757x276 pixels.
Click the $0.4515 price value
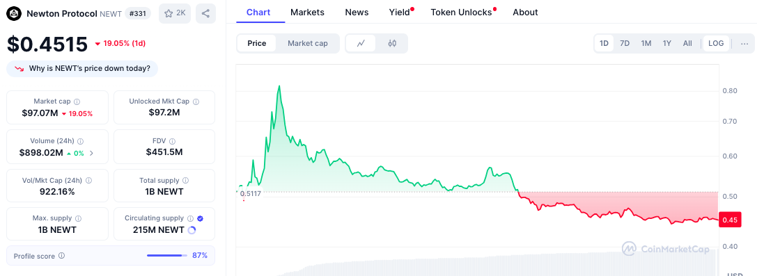(47, 44)
